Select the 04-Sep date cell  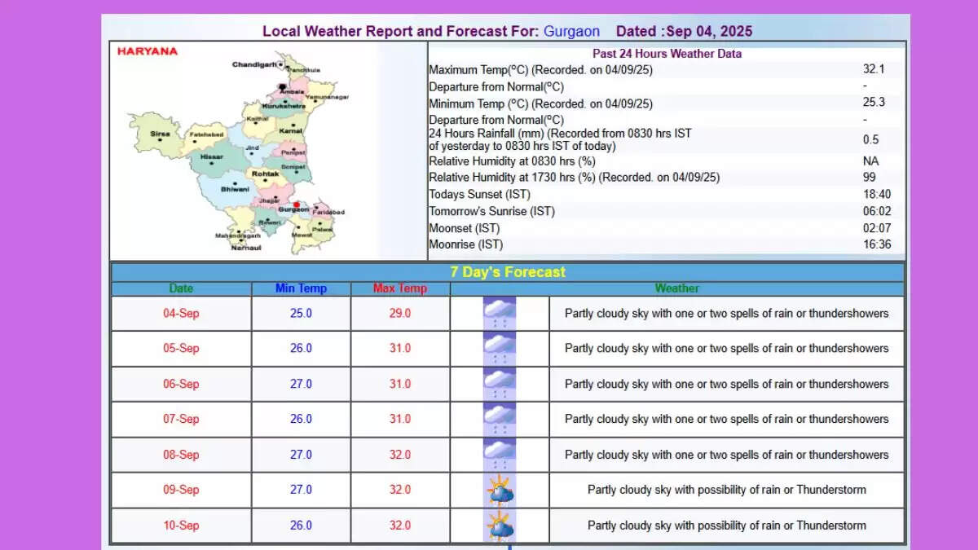tap(181, 313)
